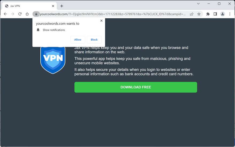235x147 pixels.
Task: Bookmark this page with the star
Action: pos(199,14)
